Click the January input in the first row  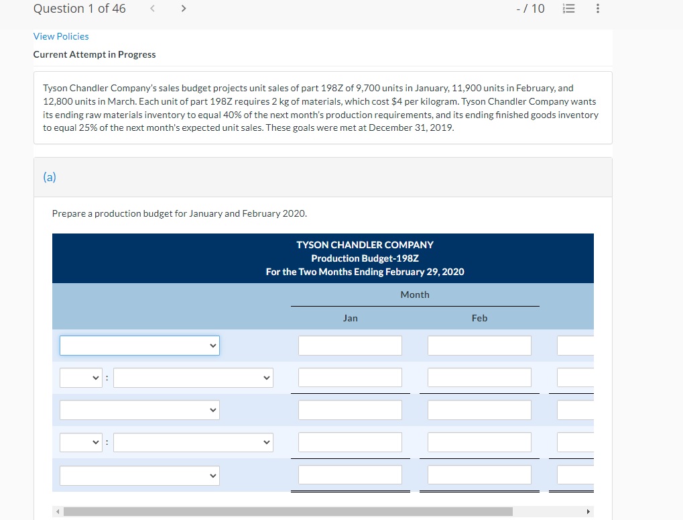(350, 345)
